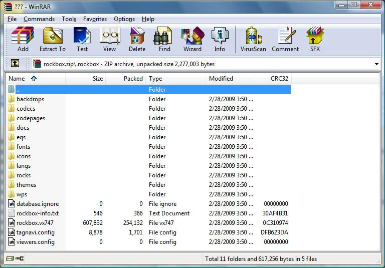The height and width of the screenshot is (268, 385).
Task: Click the Delete toolbar icon
Action: (x=137, y=39)
